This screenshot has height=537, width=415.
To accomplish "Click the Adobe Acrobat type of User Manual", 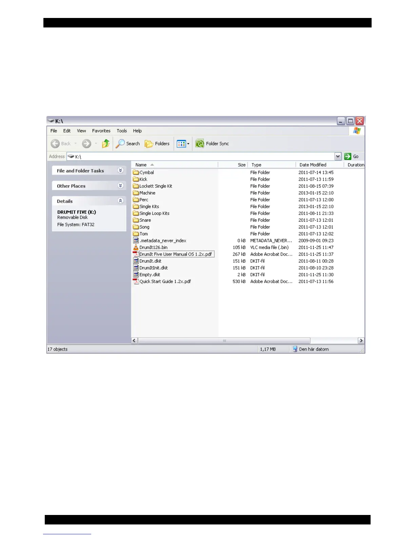I will [x=271, y=254].
